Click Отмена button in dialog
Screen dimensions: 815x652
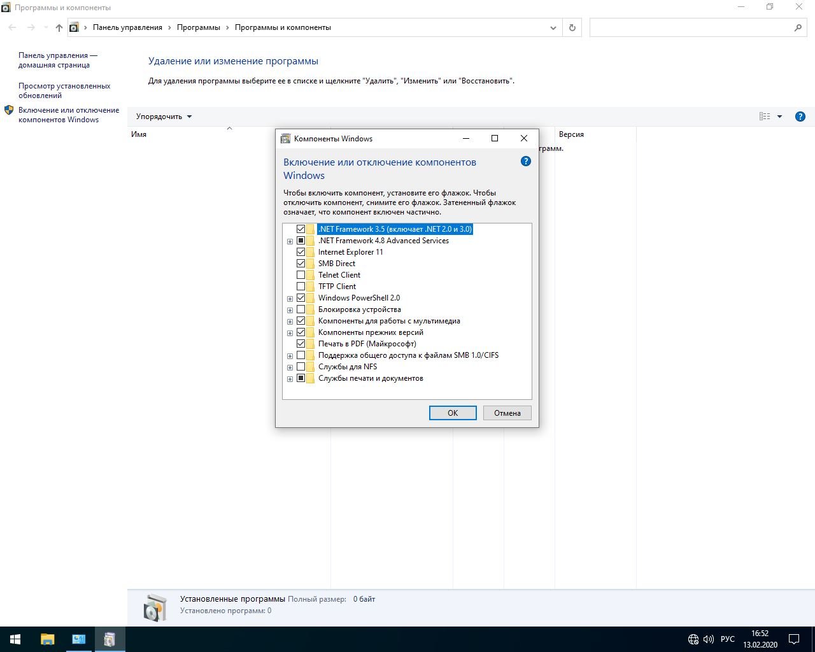[507, 413]
